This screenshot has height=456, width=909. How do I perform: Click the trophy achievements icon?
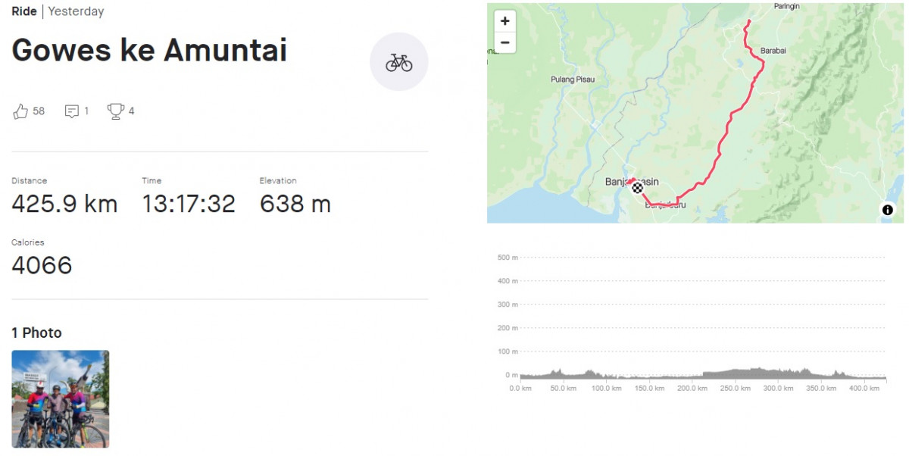coord(115,111)
